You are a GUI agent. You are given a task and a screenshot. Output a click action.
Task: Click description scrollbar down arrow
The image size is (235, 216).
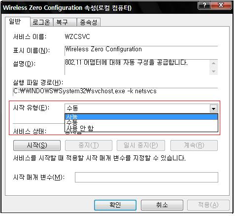(213, 71)
